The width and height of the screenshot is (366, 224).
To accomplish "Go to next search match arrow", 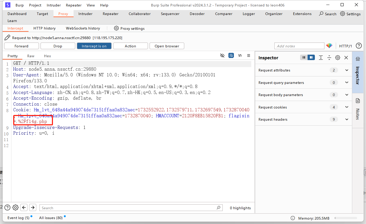I will [33, 207].
